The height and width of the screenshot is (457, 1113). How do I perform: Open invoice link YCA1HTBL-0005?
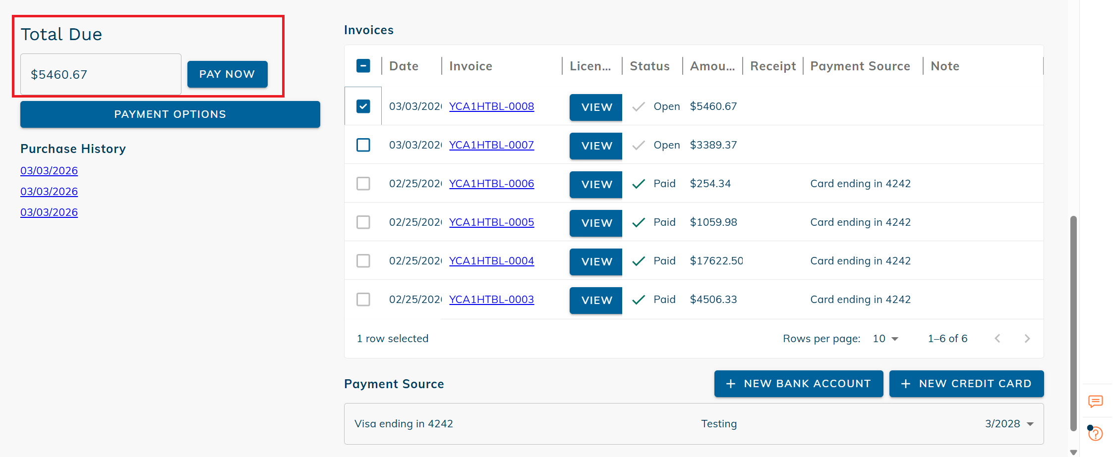pos(491,222)
